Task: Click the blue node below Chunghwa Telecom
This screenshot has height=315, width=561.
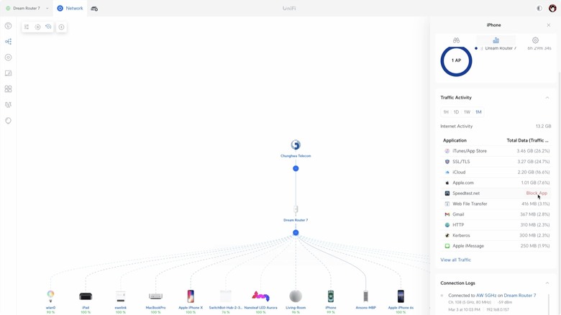Action: 296,168
